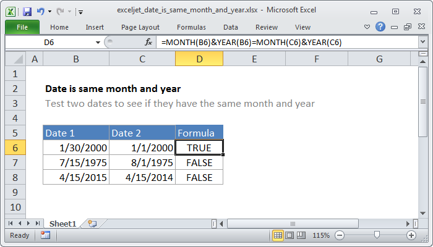Click the 115% zoom level
Screen dimensions: 433x247
click(321, 235)
